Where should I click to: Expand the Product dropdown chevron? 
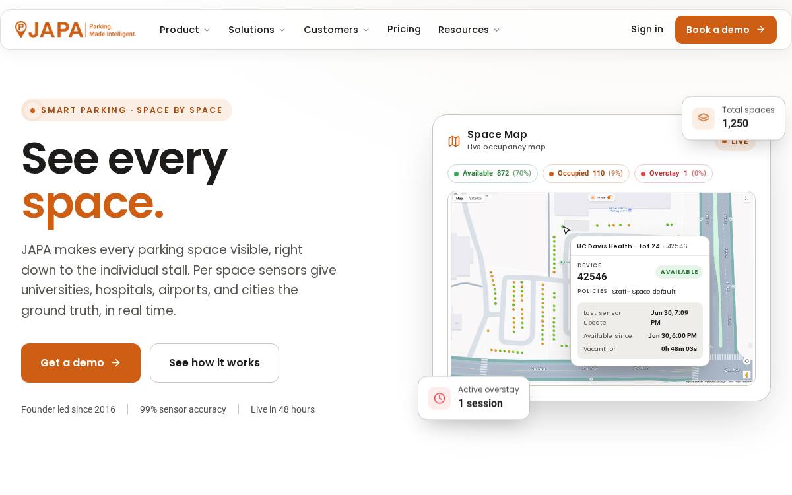coord(207,30)
